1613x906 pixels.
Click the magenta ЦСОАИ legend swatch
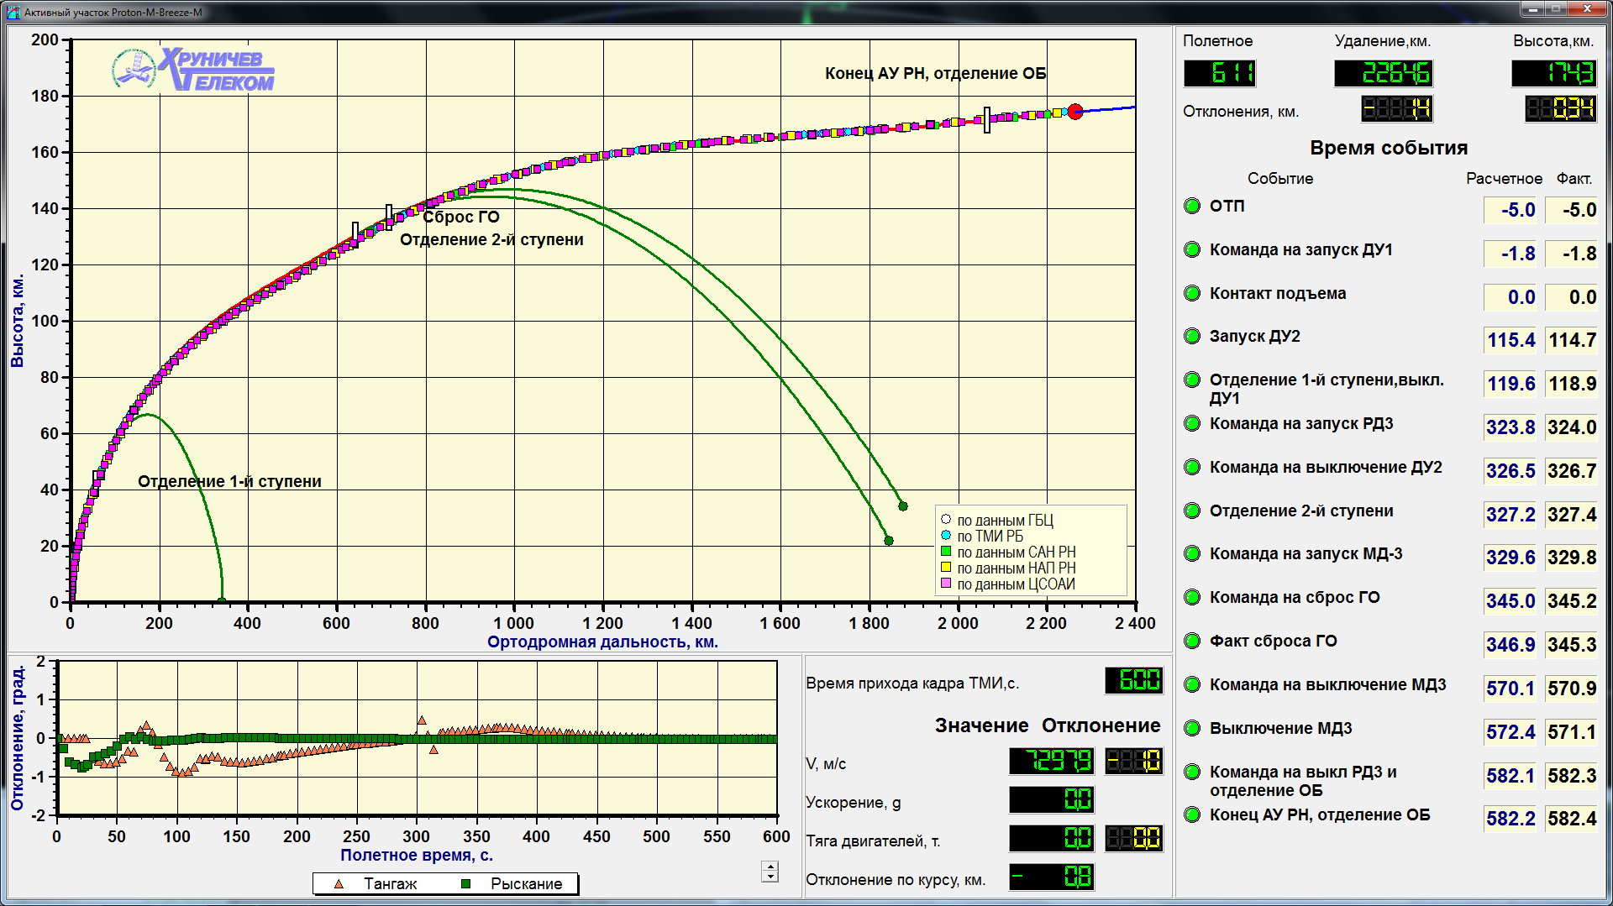click(946, 584)
